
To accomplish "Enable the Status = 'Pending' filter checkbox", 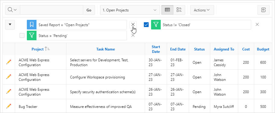I will pyautogui.click(x=22, y=35).
